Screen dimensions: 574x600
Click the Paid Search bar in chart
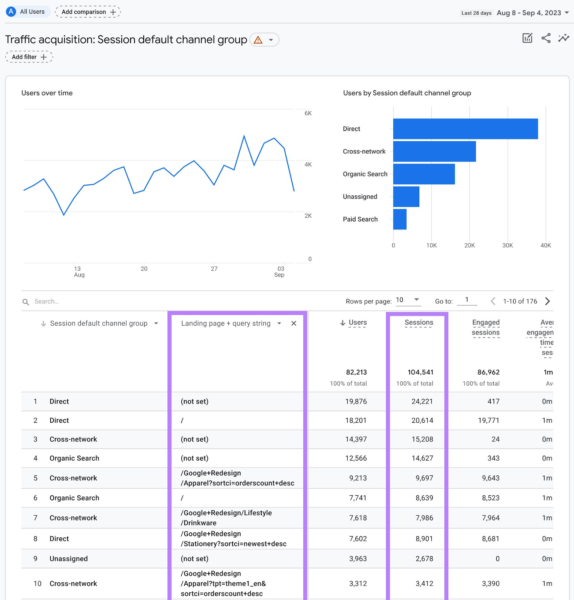400,219
